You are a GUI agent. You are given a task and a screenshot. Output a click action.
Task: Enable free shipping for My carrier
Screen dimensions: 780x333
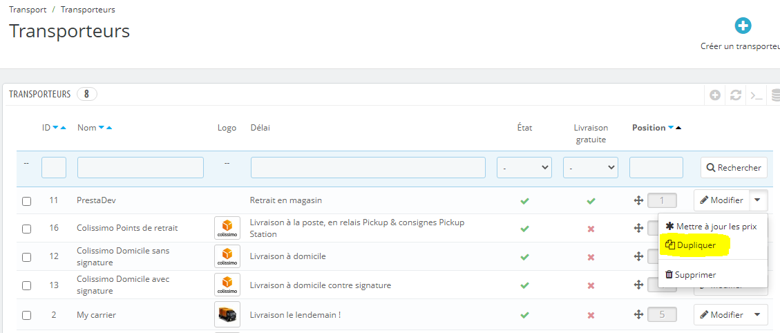tap(591, 315)
